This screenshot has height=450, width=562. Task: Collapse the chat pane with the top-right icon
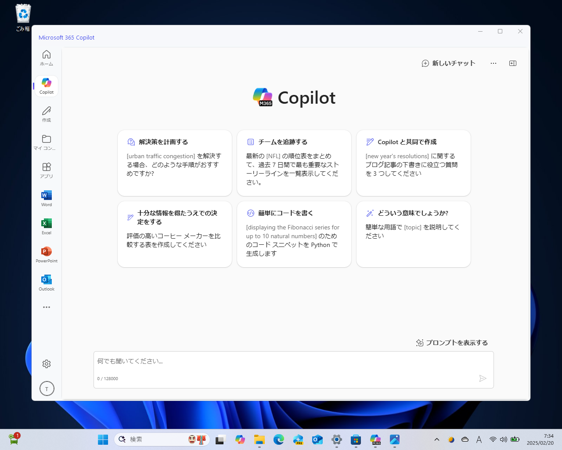512,63
